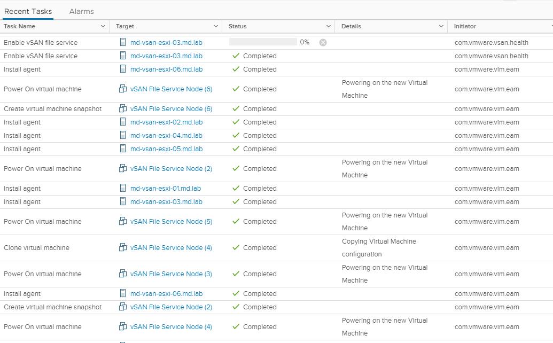
Task: Select 'Create virtual machine snapshot' for Node (6)
Action: [x=52, y=109]
